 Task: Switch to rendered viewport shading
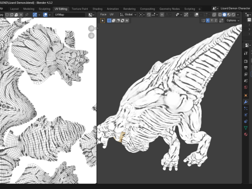coord(233,15)
